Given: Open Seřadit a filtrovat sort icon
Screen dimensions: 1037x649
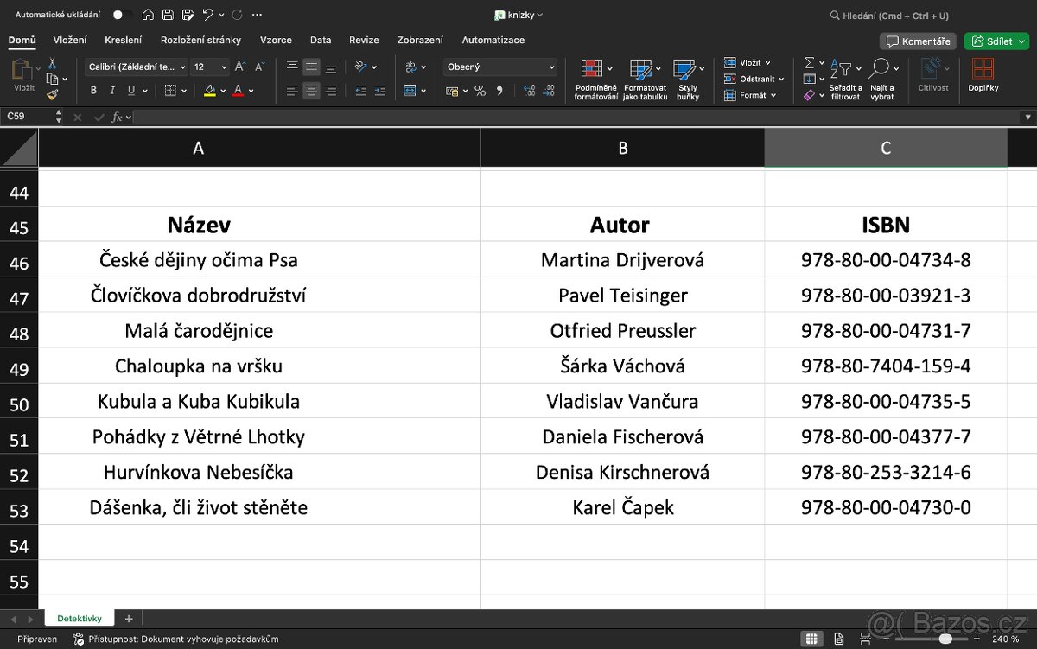Looking at the screenshot, I should tap(841, 69).
